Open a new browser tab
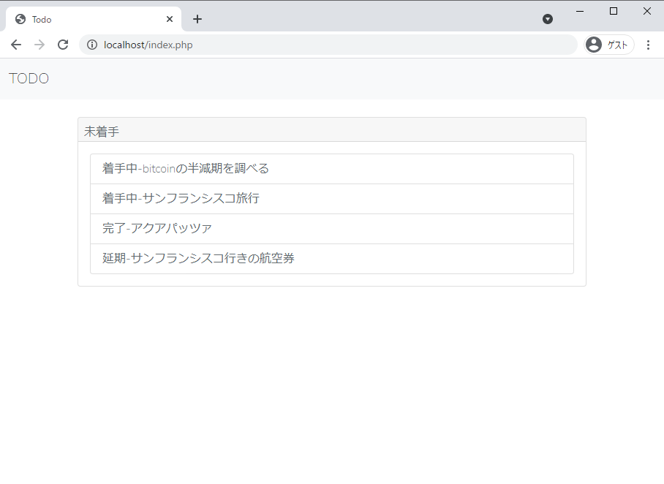The height and width of the screenshot is (484, 664). pos(197,19)
